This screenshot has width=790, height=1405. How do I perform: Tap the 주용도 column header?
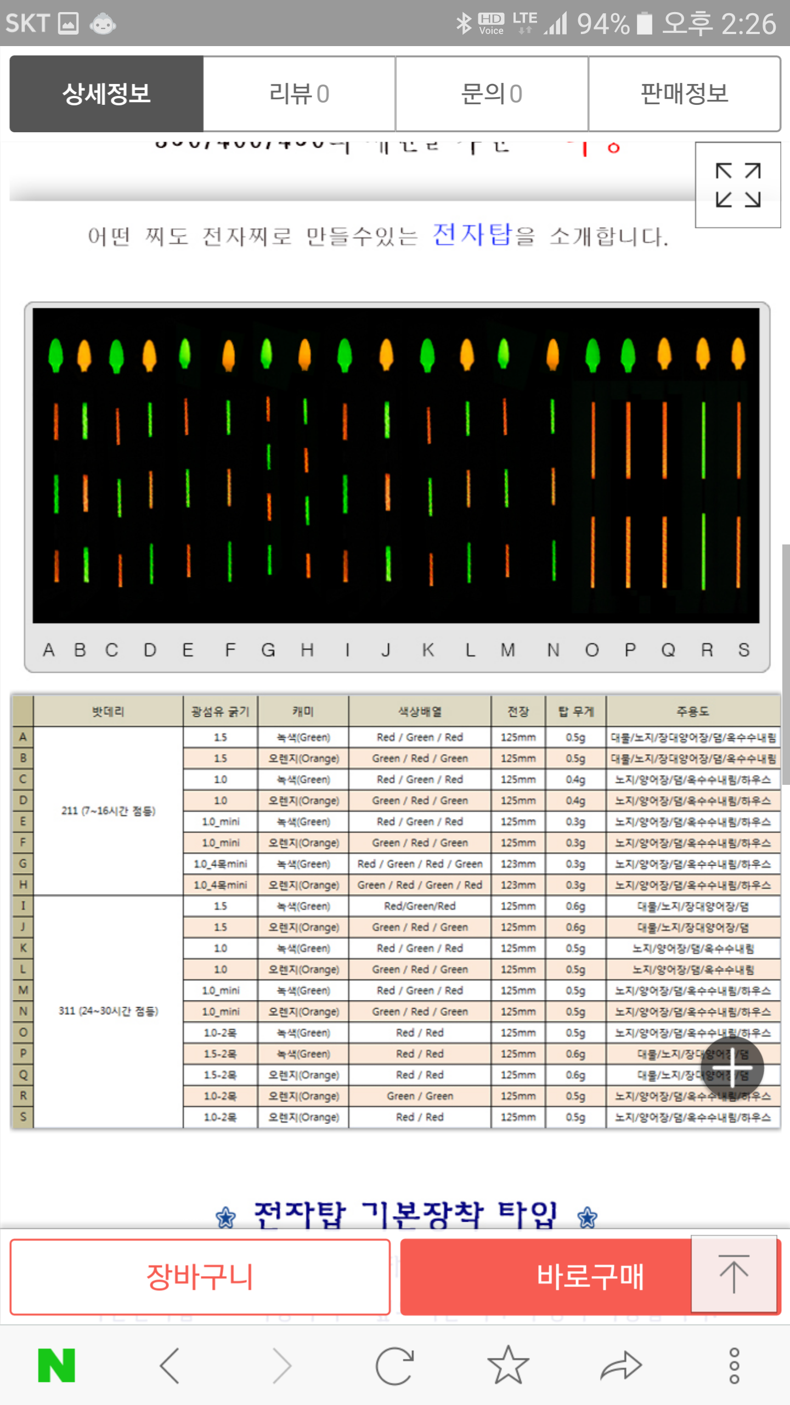[693, 711]
